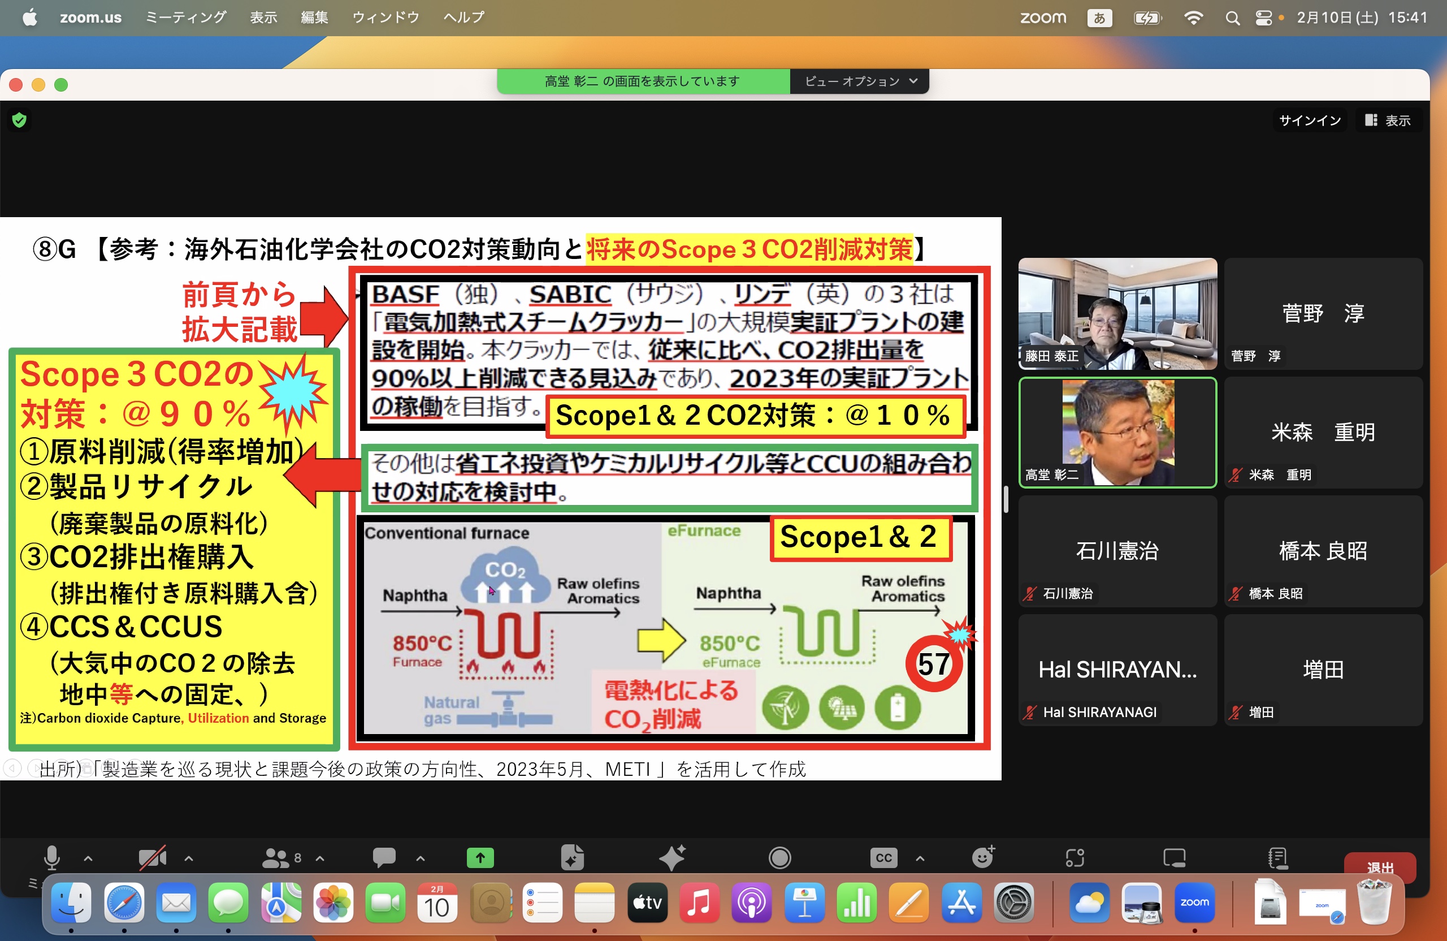
Task: Click the green encryption shield icon
Action: [x=19, y=120]
